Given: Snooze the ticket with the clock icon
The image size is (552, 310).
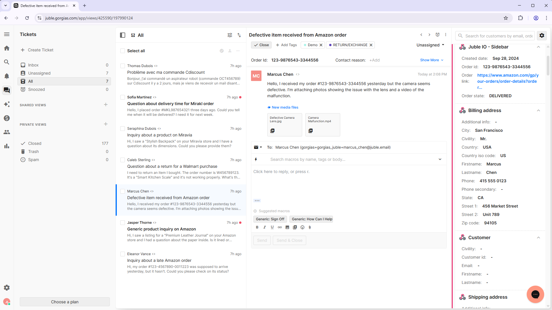Looking at the screenshot, I should [x=438, y=35].
